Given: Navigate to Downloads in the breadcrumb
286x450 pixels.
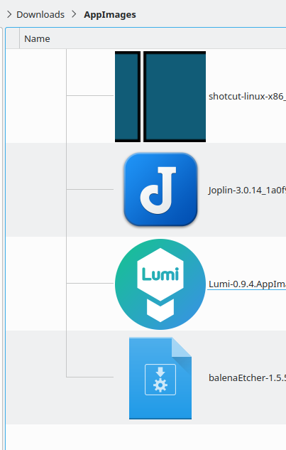Looking at the screenshot, I should tap(40, 14).
